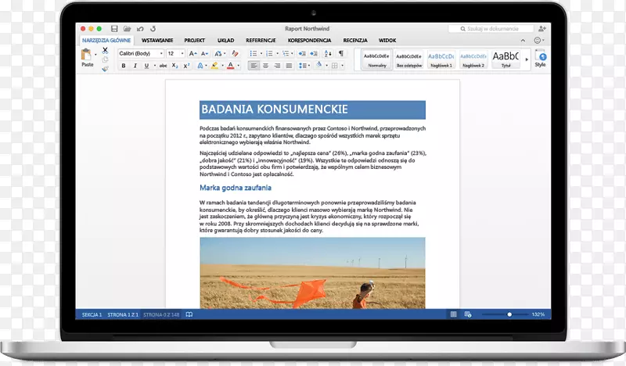Switch to the REFERENCJE tab
This screenshot has width=626, height=366.
coord(261,41)
